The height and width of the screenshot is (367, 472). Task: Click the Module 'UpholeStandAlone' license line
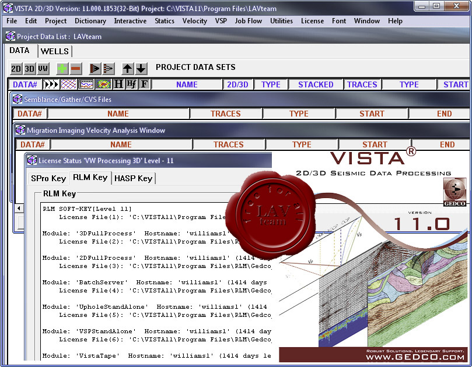(155, 306)
